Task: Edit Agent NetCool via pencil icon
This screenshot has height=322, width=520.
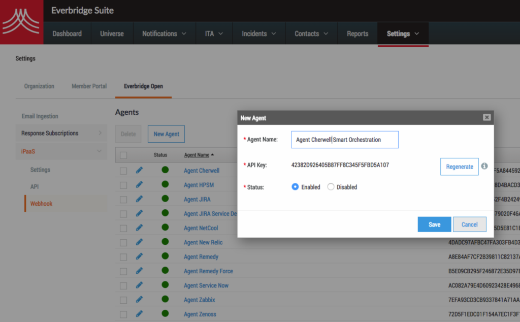Action: click(139, 228)
